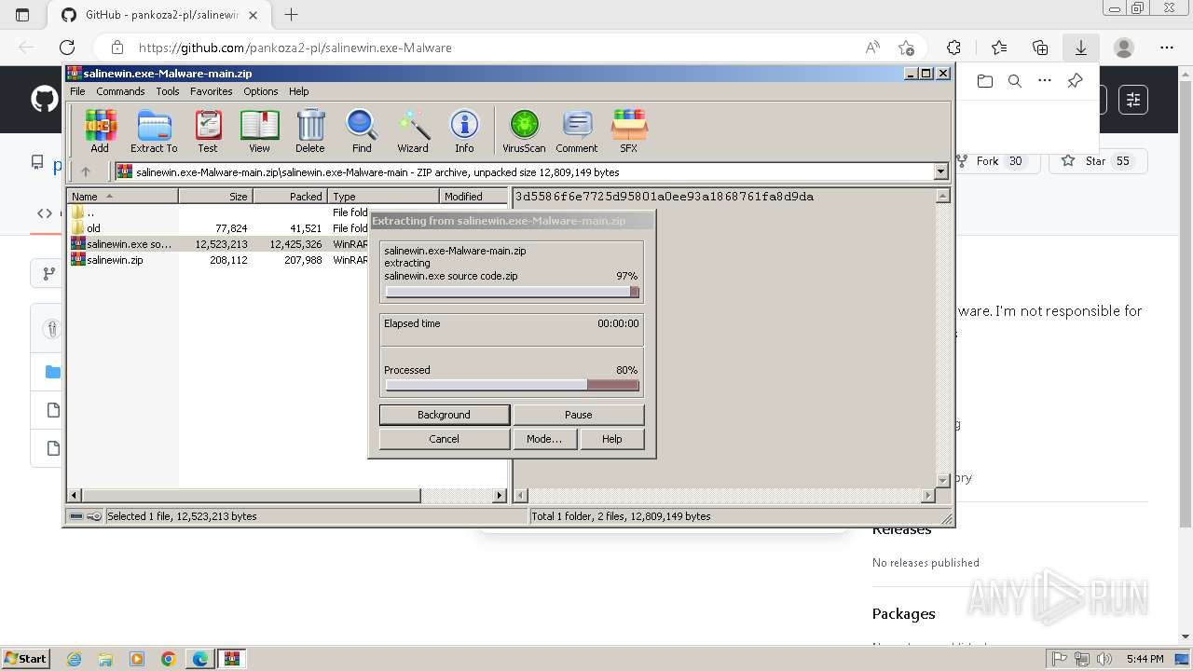Click the GitHub Star button
Screen dimensions: 1193x671
(x=1098, y=161)
